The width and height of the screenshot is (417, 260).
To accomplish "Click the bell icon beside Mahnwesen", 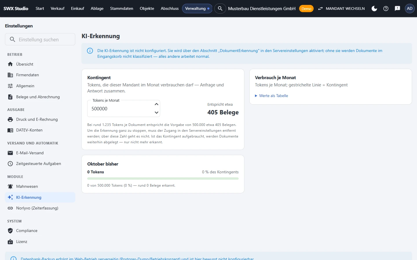I will coord(10,186).
